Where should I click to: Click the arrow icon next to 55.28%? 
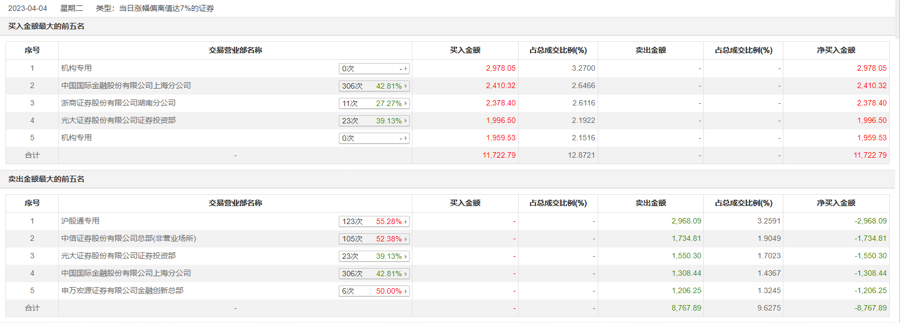pos(406,222)
